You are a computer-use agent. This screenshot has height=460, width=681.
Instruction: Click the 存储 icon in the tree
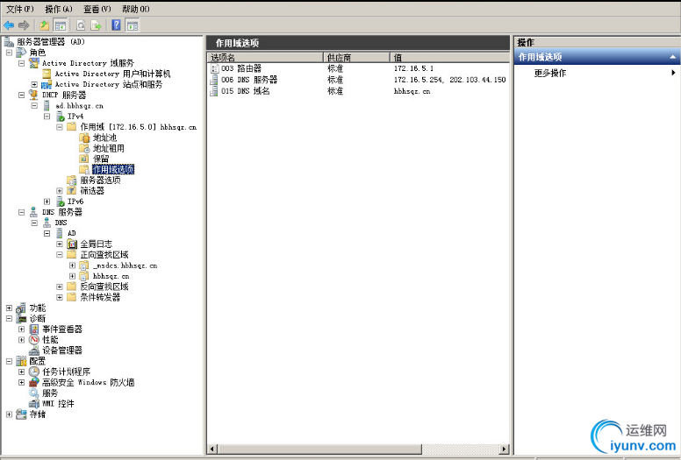[x=21, y=414]
